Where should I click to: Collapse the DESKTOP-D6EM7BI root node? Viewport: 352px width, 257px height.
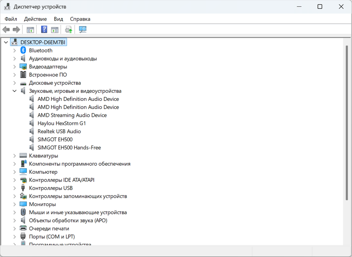(x=6, y=42)
